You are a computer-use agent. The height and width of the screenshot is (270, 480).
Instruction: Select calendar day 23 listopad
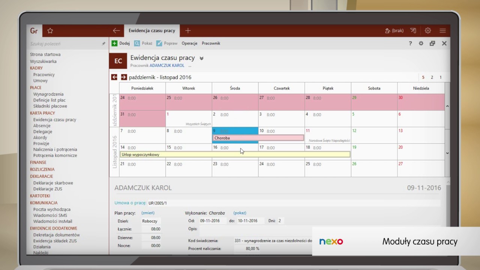pos(235,168)
